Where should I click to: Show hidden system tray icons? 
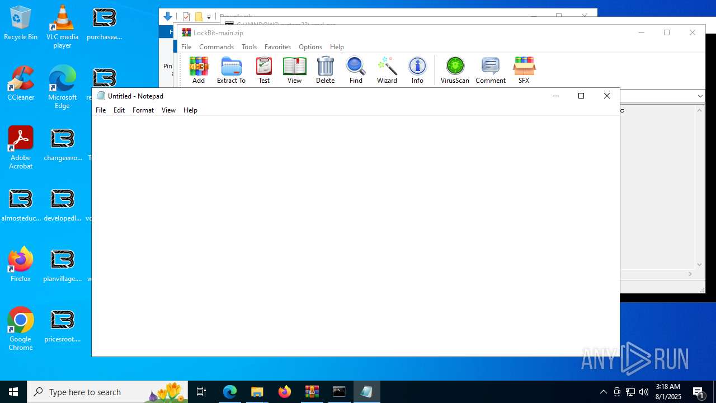(x=603, y=392)
